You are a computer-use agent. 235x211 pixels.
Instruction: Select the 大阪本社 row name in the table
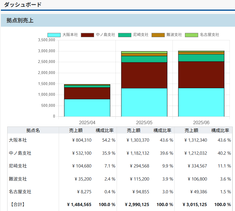pos(18,140)
